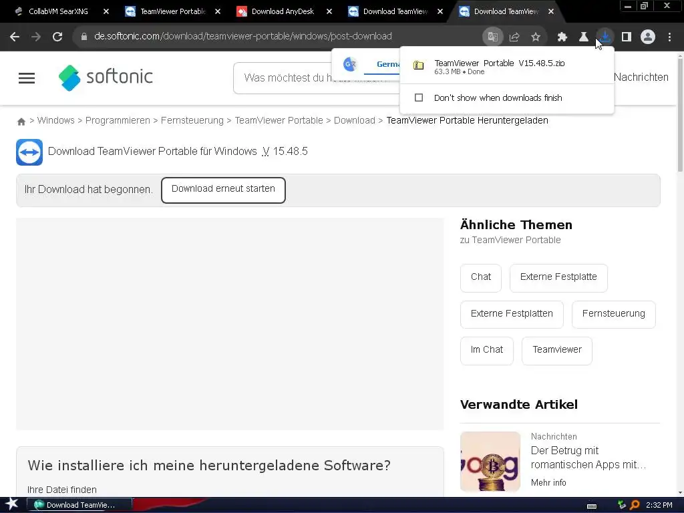
Task: Open article Der Betrug mit romantischen Apps
Action: (588, 458)
